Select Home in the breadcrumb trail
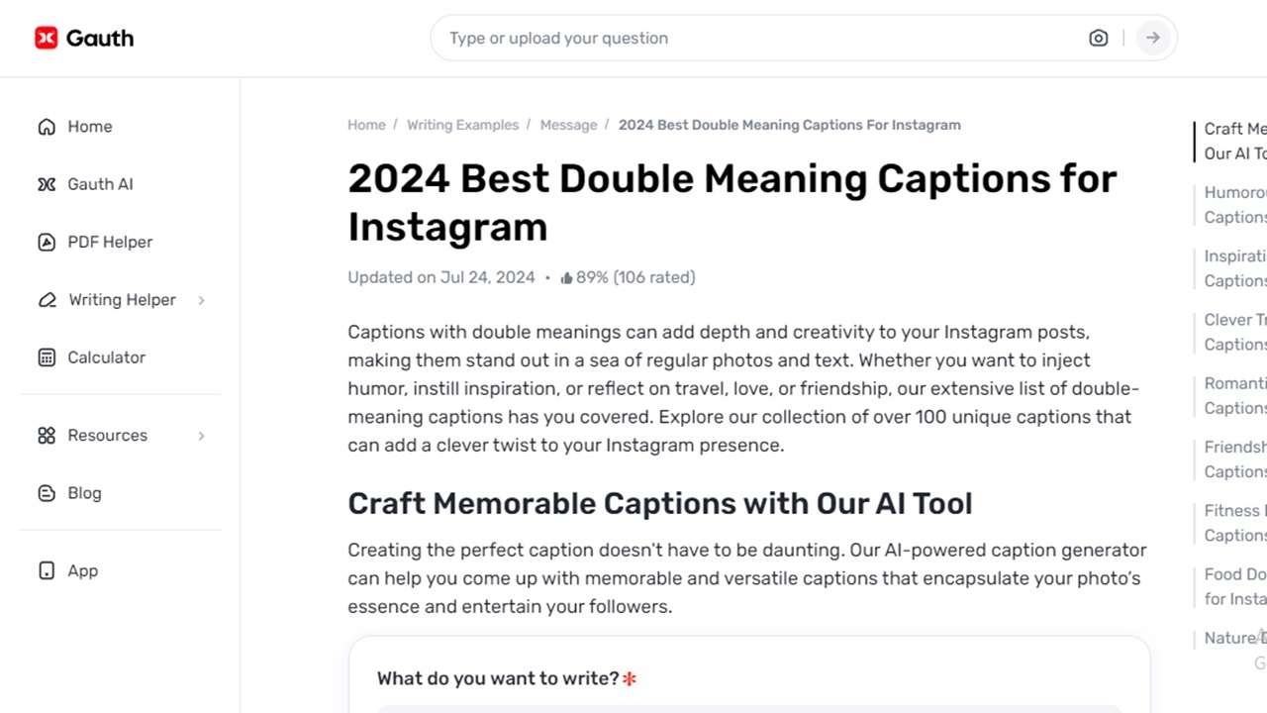Image resolution: width=1267 pixels, height=713 pixels. coord(366,125)
